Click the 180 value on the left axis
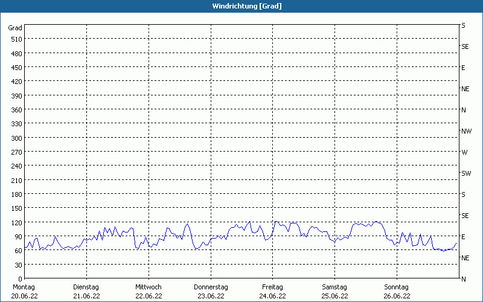 click(x=16, y=194)
